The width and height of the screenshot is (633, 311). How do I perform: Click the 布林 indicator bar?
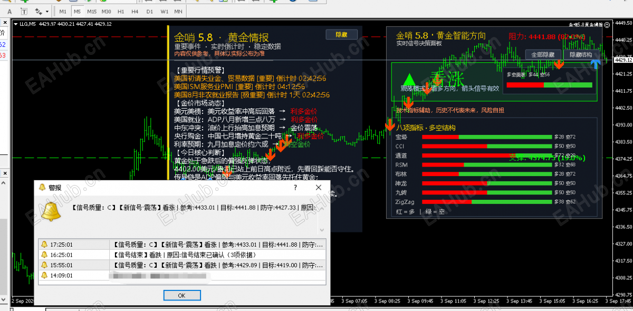[x=486, y=174]
